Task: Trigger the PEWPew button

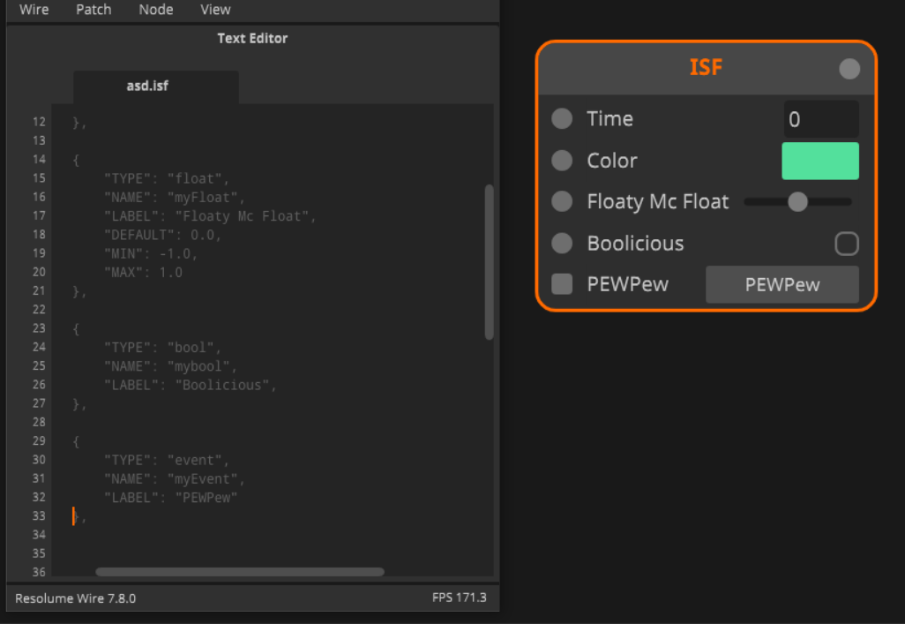Action: [782, 284]
